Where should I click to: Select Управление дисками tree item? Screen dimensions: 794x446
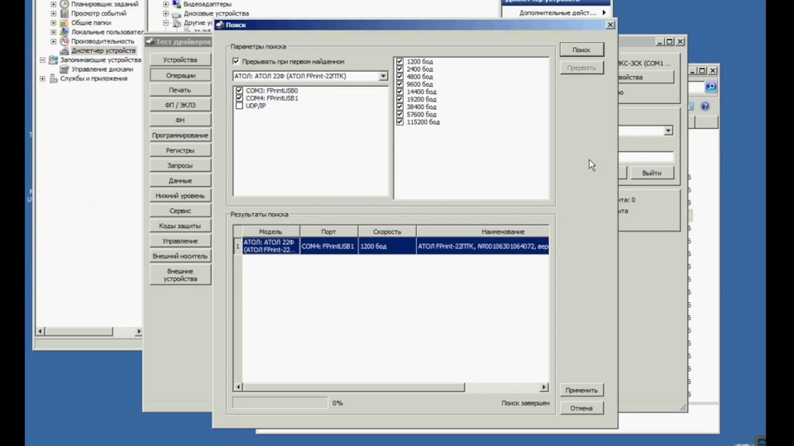click(102, 69)
